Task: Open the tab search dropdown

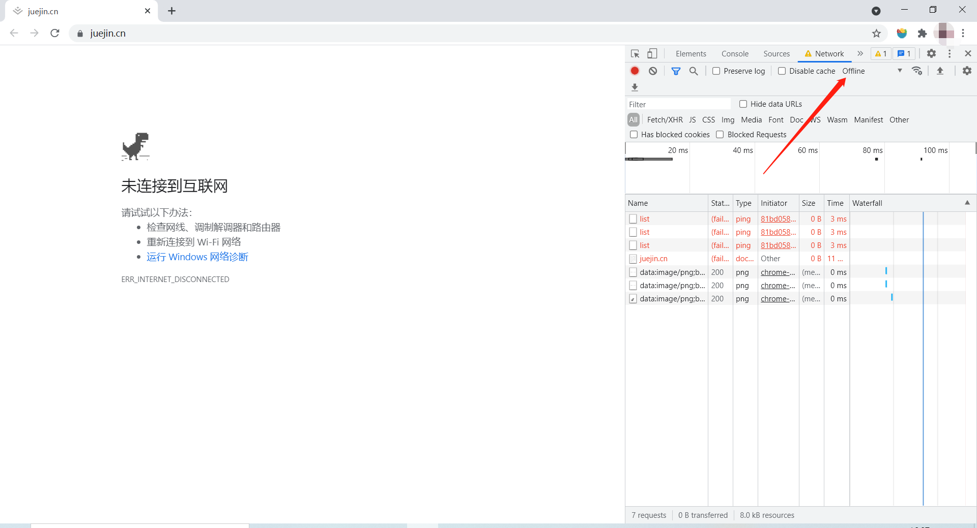Action: coord(876,11)
